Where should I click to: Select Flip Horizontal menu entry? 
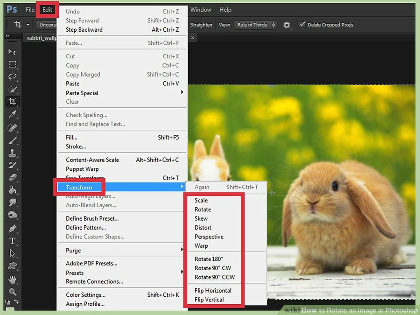pyautogui.click(x=213, y=291)
